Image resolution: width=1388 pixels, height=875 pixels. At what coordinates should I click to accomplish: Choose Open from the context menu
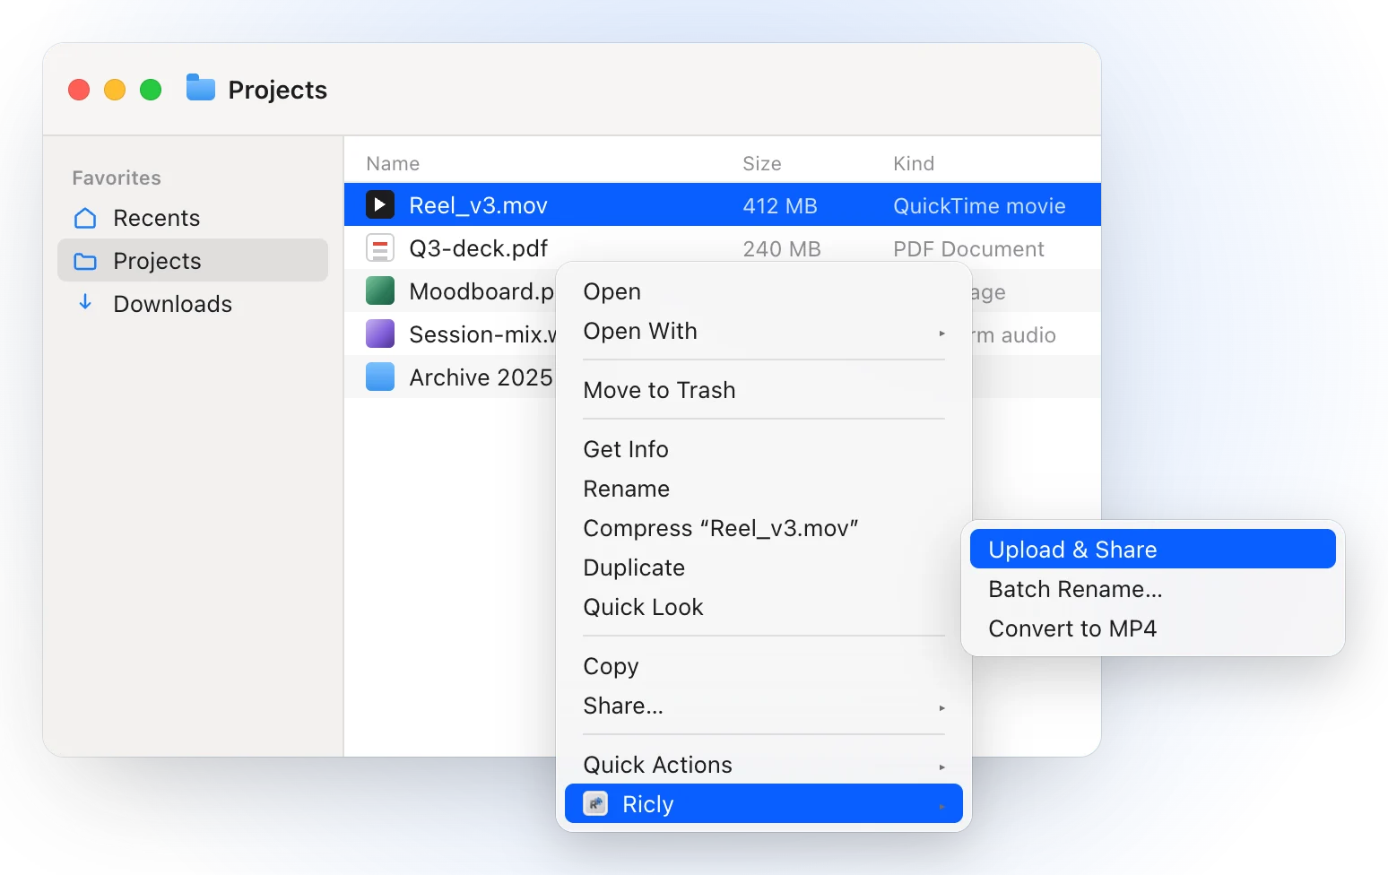pyautogui.click(x=764, y=291)
